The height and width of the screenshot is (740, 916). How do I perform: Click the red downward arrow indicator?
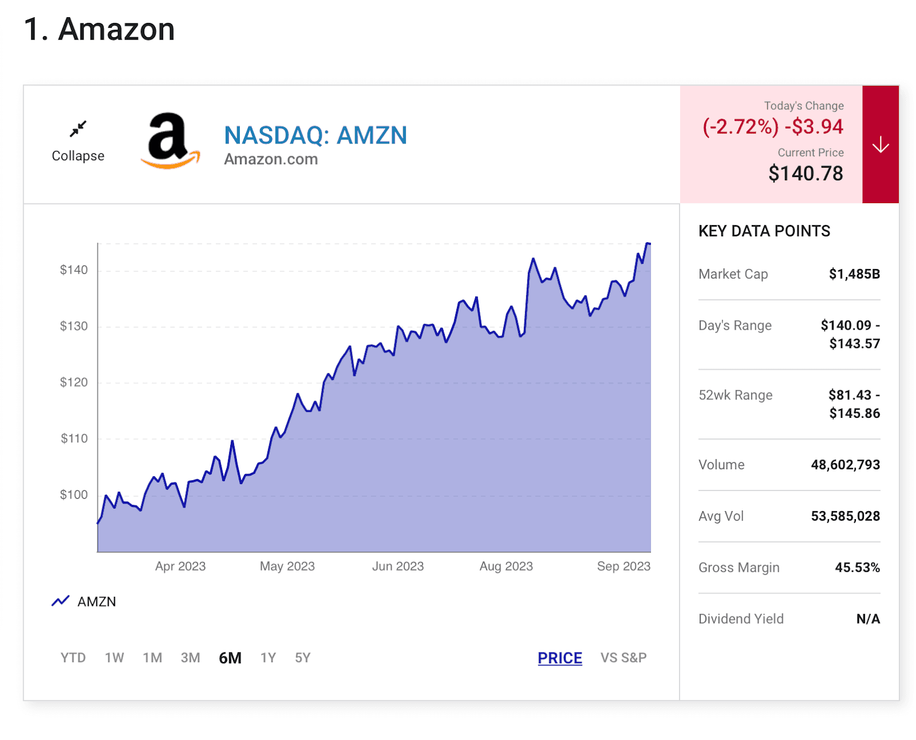881,145
